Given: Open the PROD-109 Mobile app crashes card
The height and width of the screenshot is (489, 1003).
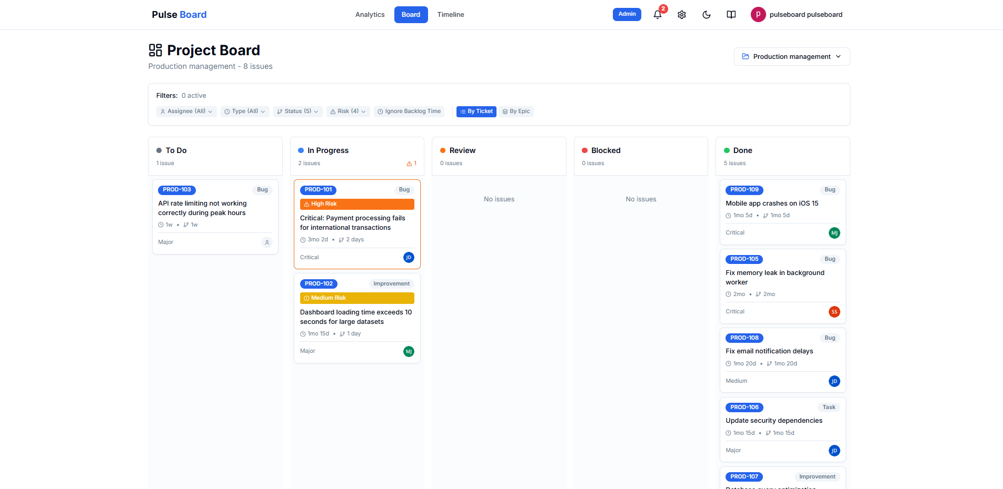Looking at the screenshot, I should point(771,203).
